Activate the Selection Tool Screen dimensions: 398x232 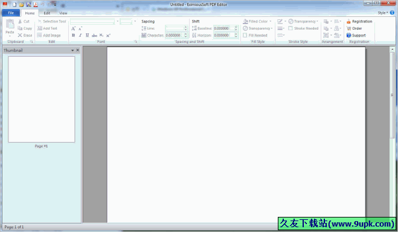point(52,22)
